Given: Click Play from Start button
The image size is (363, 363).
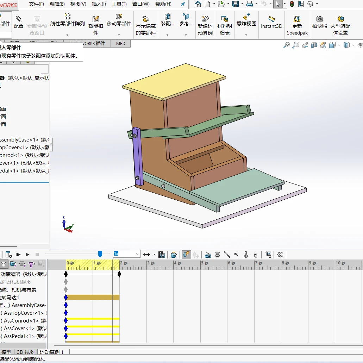Looking at the screenshot, I should pos(18,255).
